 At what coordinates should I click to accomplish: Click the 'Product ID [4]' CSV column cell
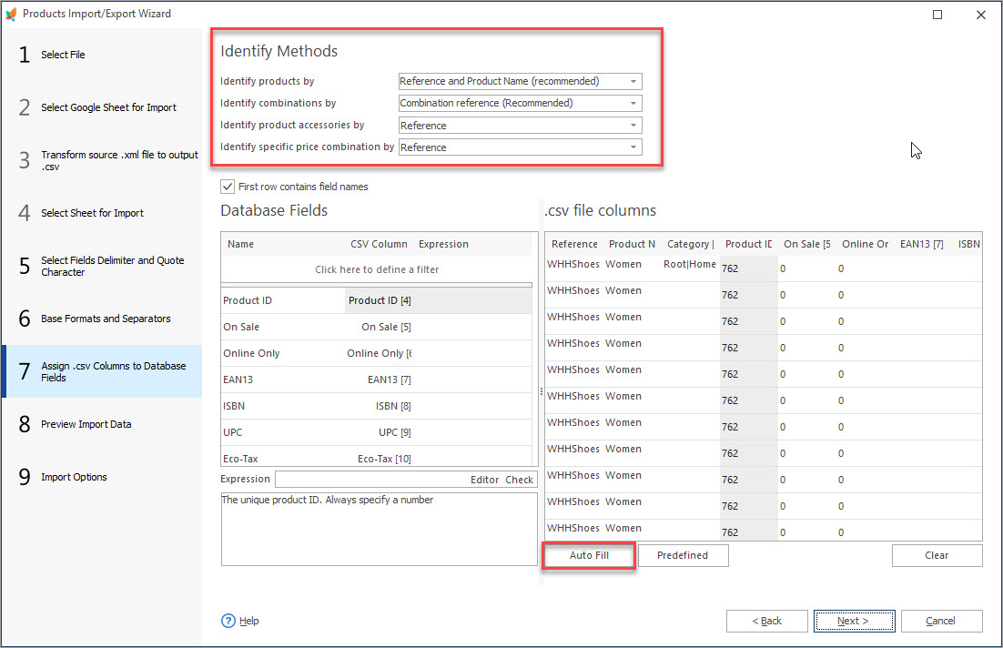click(380, 300)
